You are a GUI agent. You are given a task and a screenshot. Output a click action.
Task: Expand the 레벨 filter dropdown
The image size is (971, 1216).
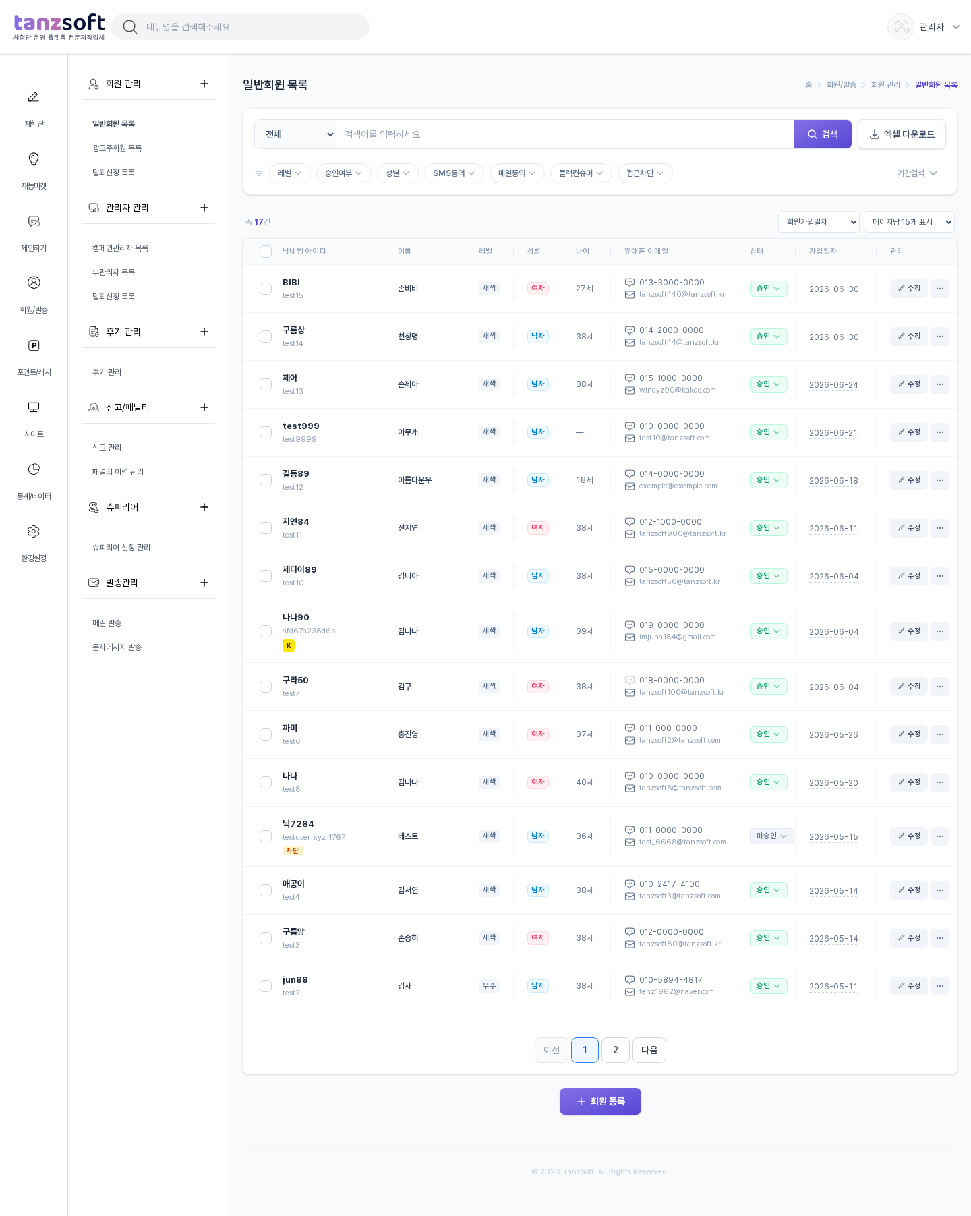[290, 173]
